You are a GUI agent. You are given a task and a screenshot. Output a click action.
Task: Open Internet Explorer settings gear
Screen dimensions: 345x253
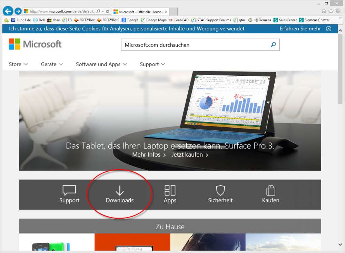click(x=338, y=11)
